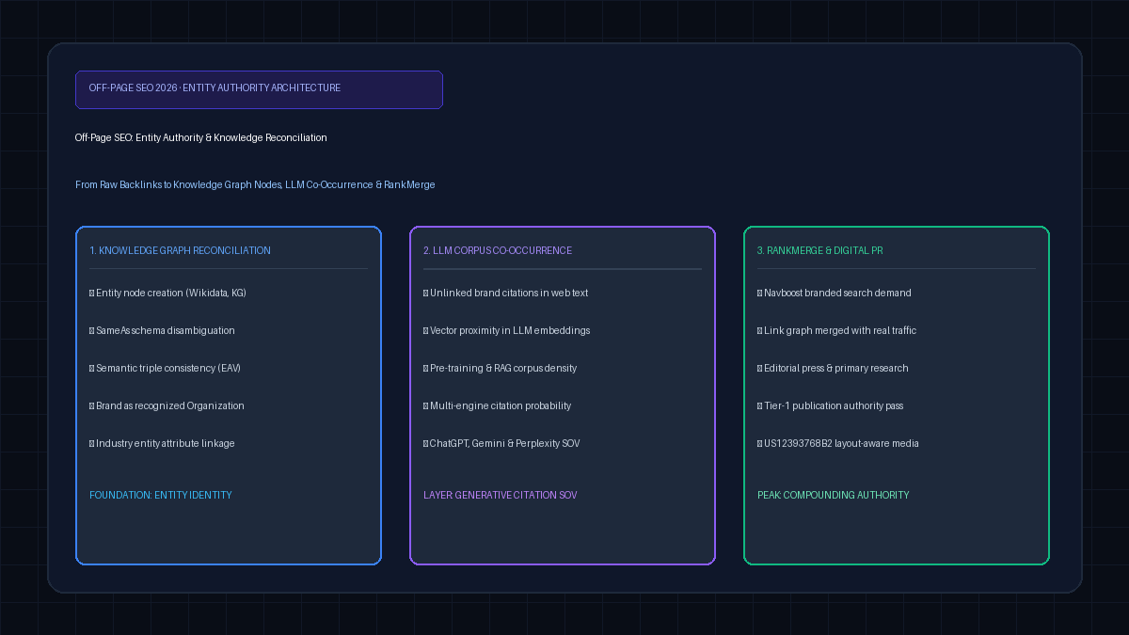Click the "LAYER: GENERATIVE CITATION SOV" footer label
The height and width of the screenshot is (635, 1129).
501,495
